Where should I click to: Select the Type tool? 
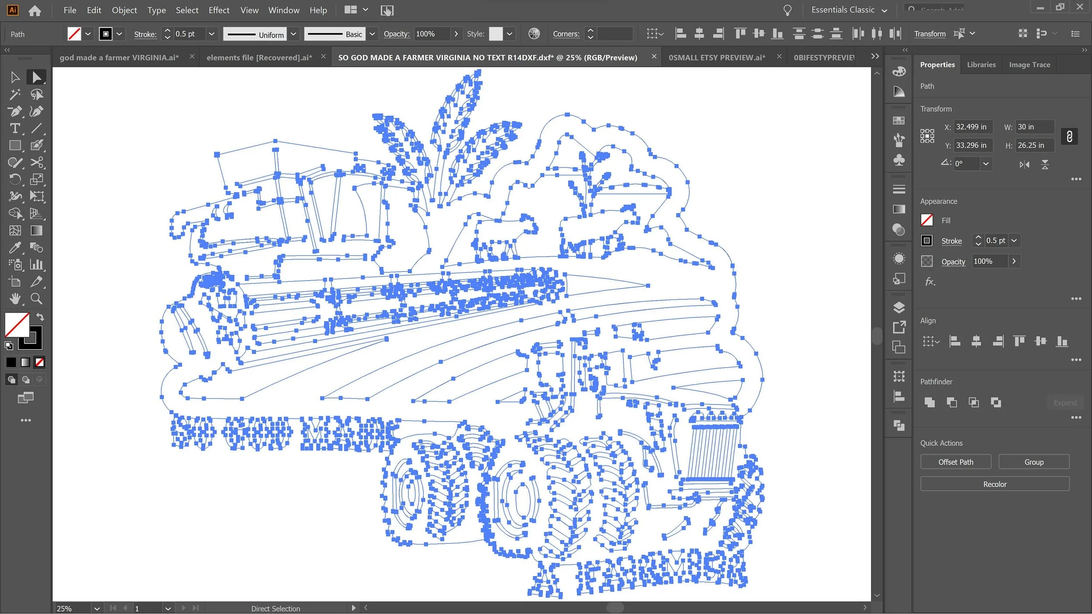15,129
